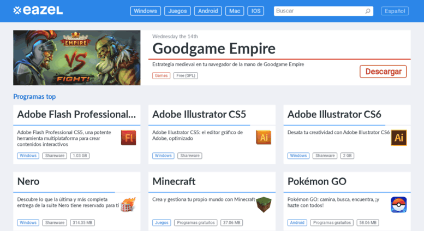The width and height of the screenshot is (424, 231).
Task: Click the 1.03 GB size tag
Action: 80,156
